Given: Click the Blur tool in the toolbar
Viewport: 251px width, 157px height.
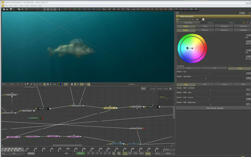Looking at the screenshot, I should click(104, 9).
